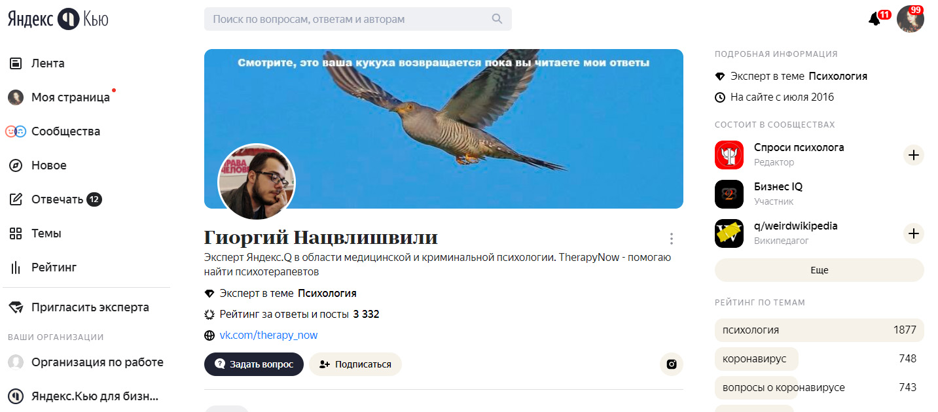Image resolution: width=938 pixels, height=412 pixels.
Task: Open Сообщества icon in sidebar
Action: click(16, 131)
